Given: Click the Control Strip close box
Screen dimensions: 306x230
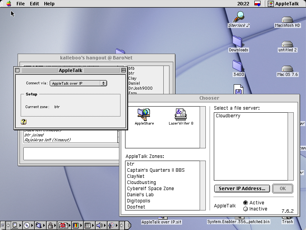Looking at the screenshot, I should click(3, 225).
